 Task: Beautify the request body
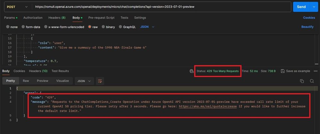point(307,27)
